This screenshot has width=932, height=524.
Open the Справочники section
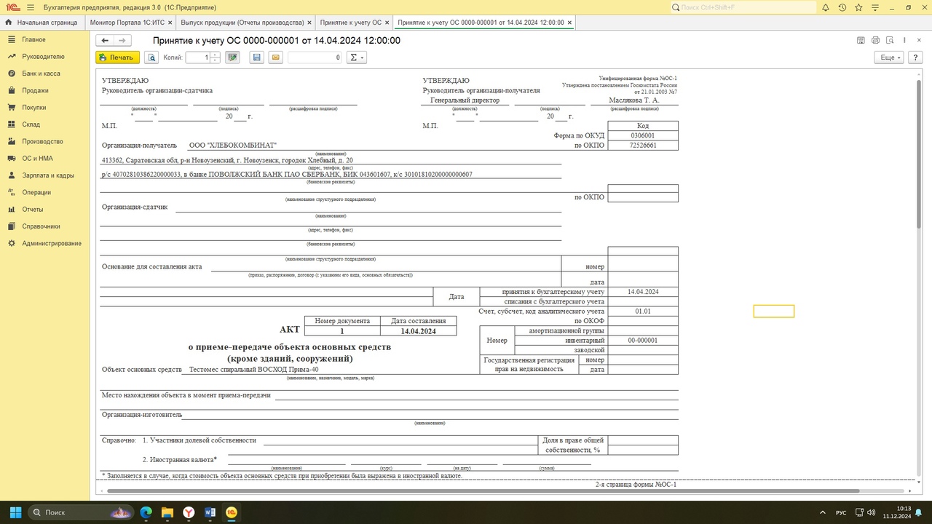click(x=44, y=226)
